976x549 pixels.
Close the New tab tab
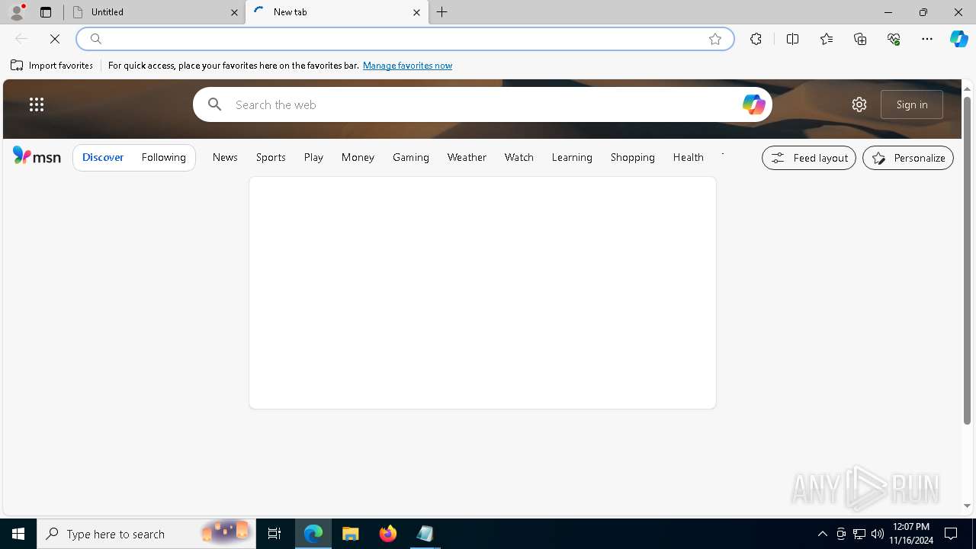(x=416, y=12)
